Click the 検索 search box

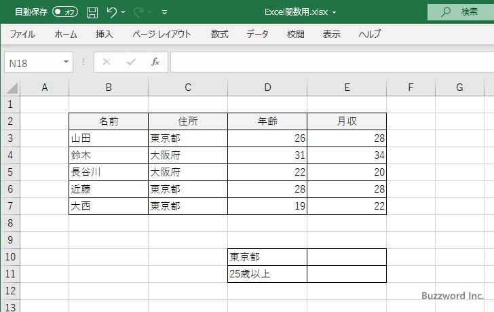click(461, 12)
